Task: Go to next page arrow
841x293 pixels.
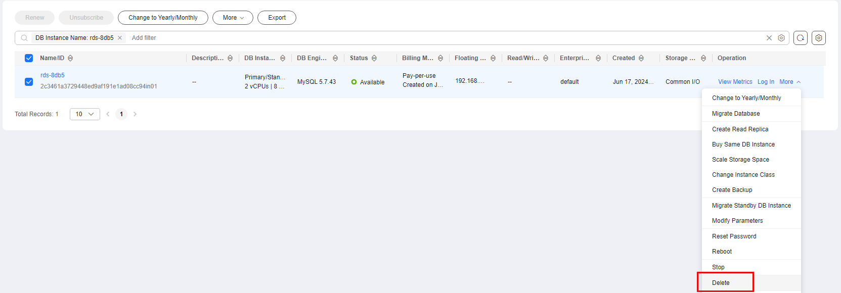Action: pos(135,114)
